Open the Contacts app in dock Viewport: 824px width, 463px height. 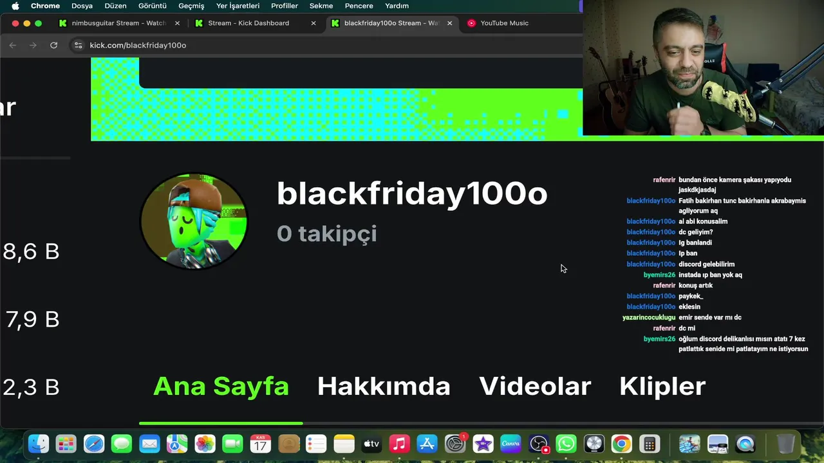(x=288, y=444)
